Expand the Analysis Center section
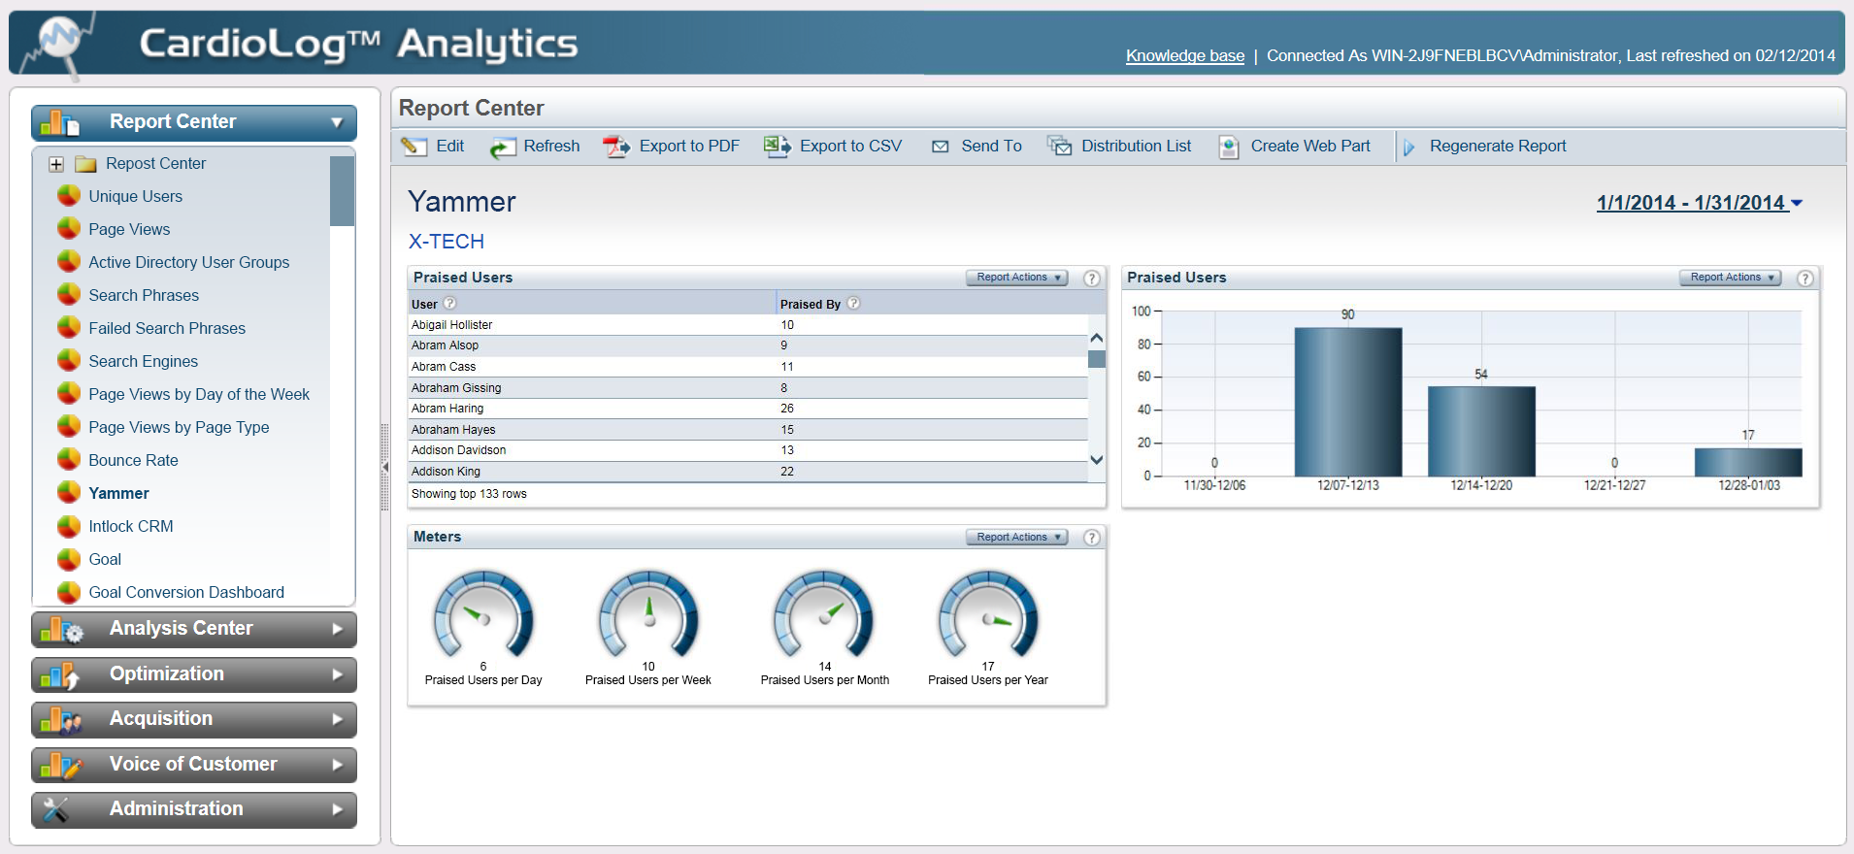Viewport: 1854px width, 854px height. [337, 629]
